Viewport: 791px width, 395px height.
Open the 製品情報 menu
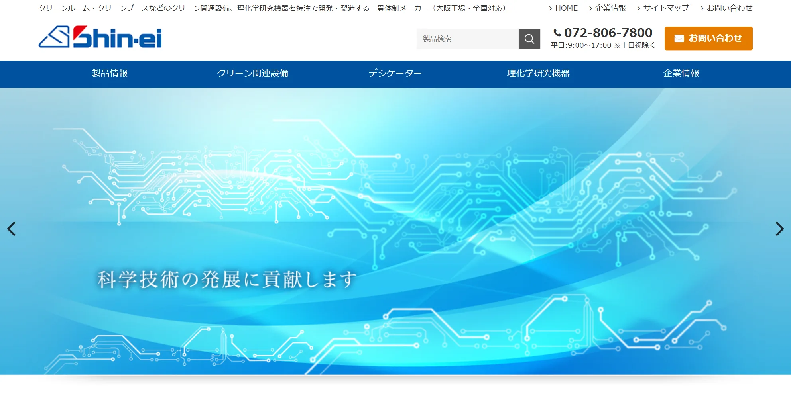pos(110,73)
